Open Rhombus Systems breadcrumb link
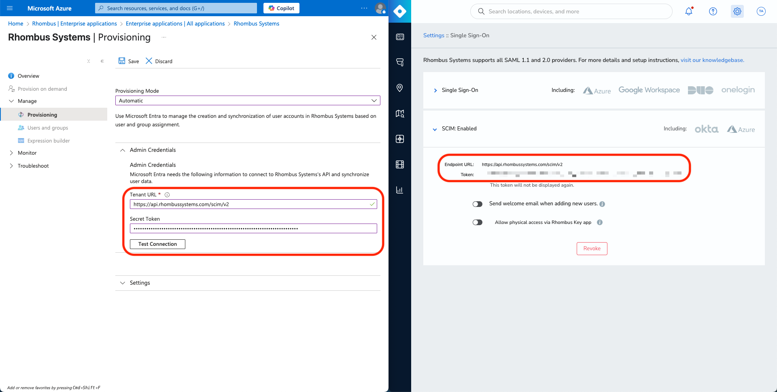Screen dimensions: 777x392 click(x=257, y=23)
